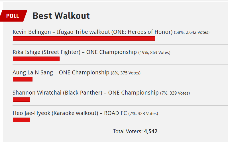This screenshot has height=142, width=228.
Task: Click Heo Jae-Hyeok's red result bar
Action: point(21,120)
